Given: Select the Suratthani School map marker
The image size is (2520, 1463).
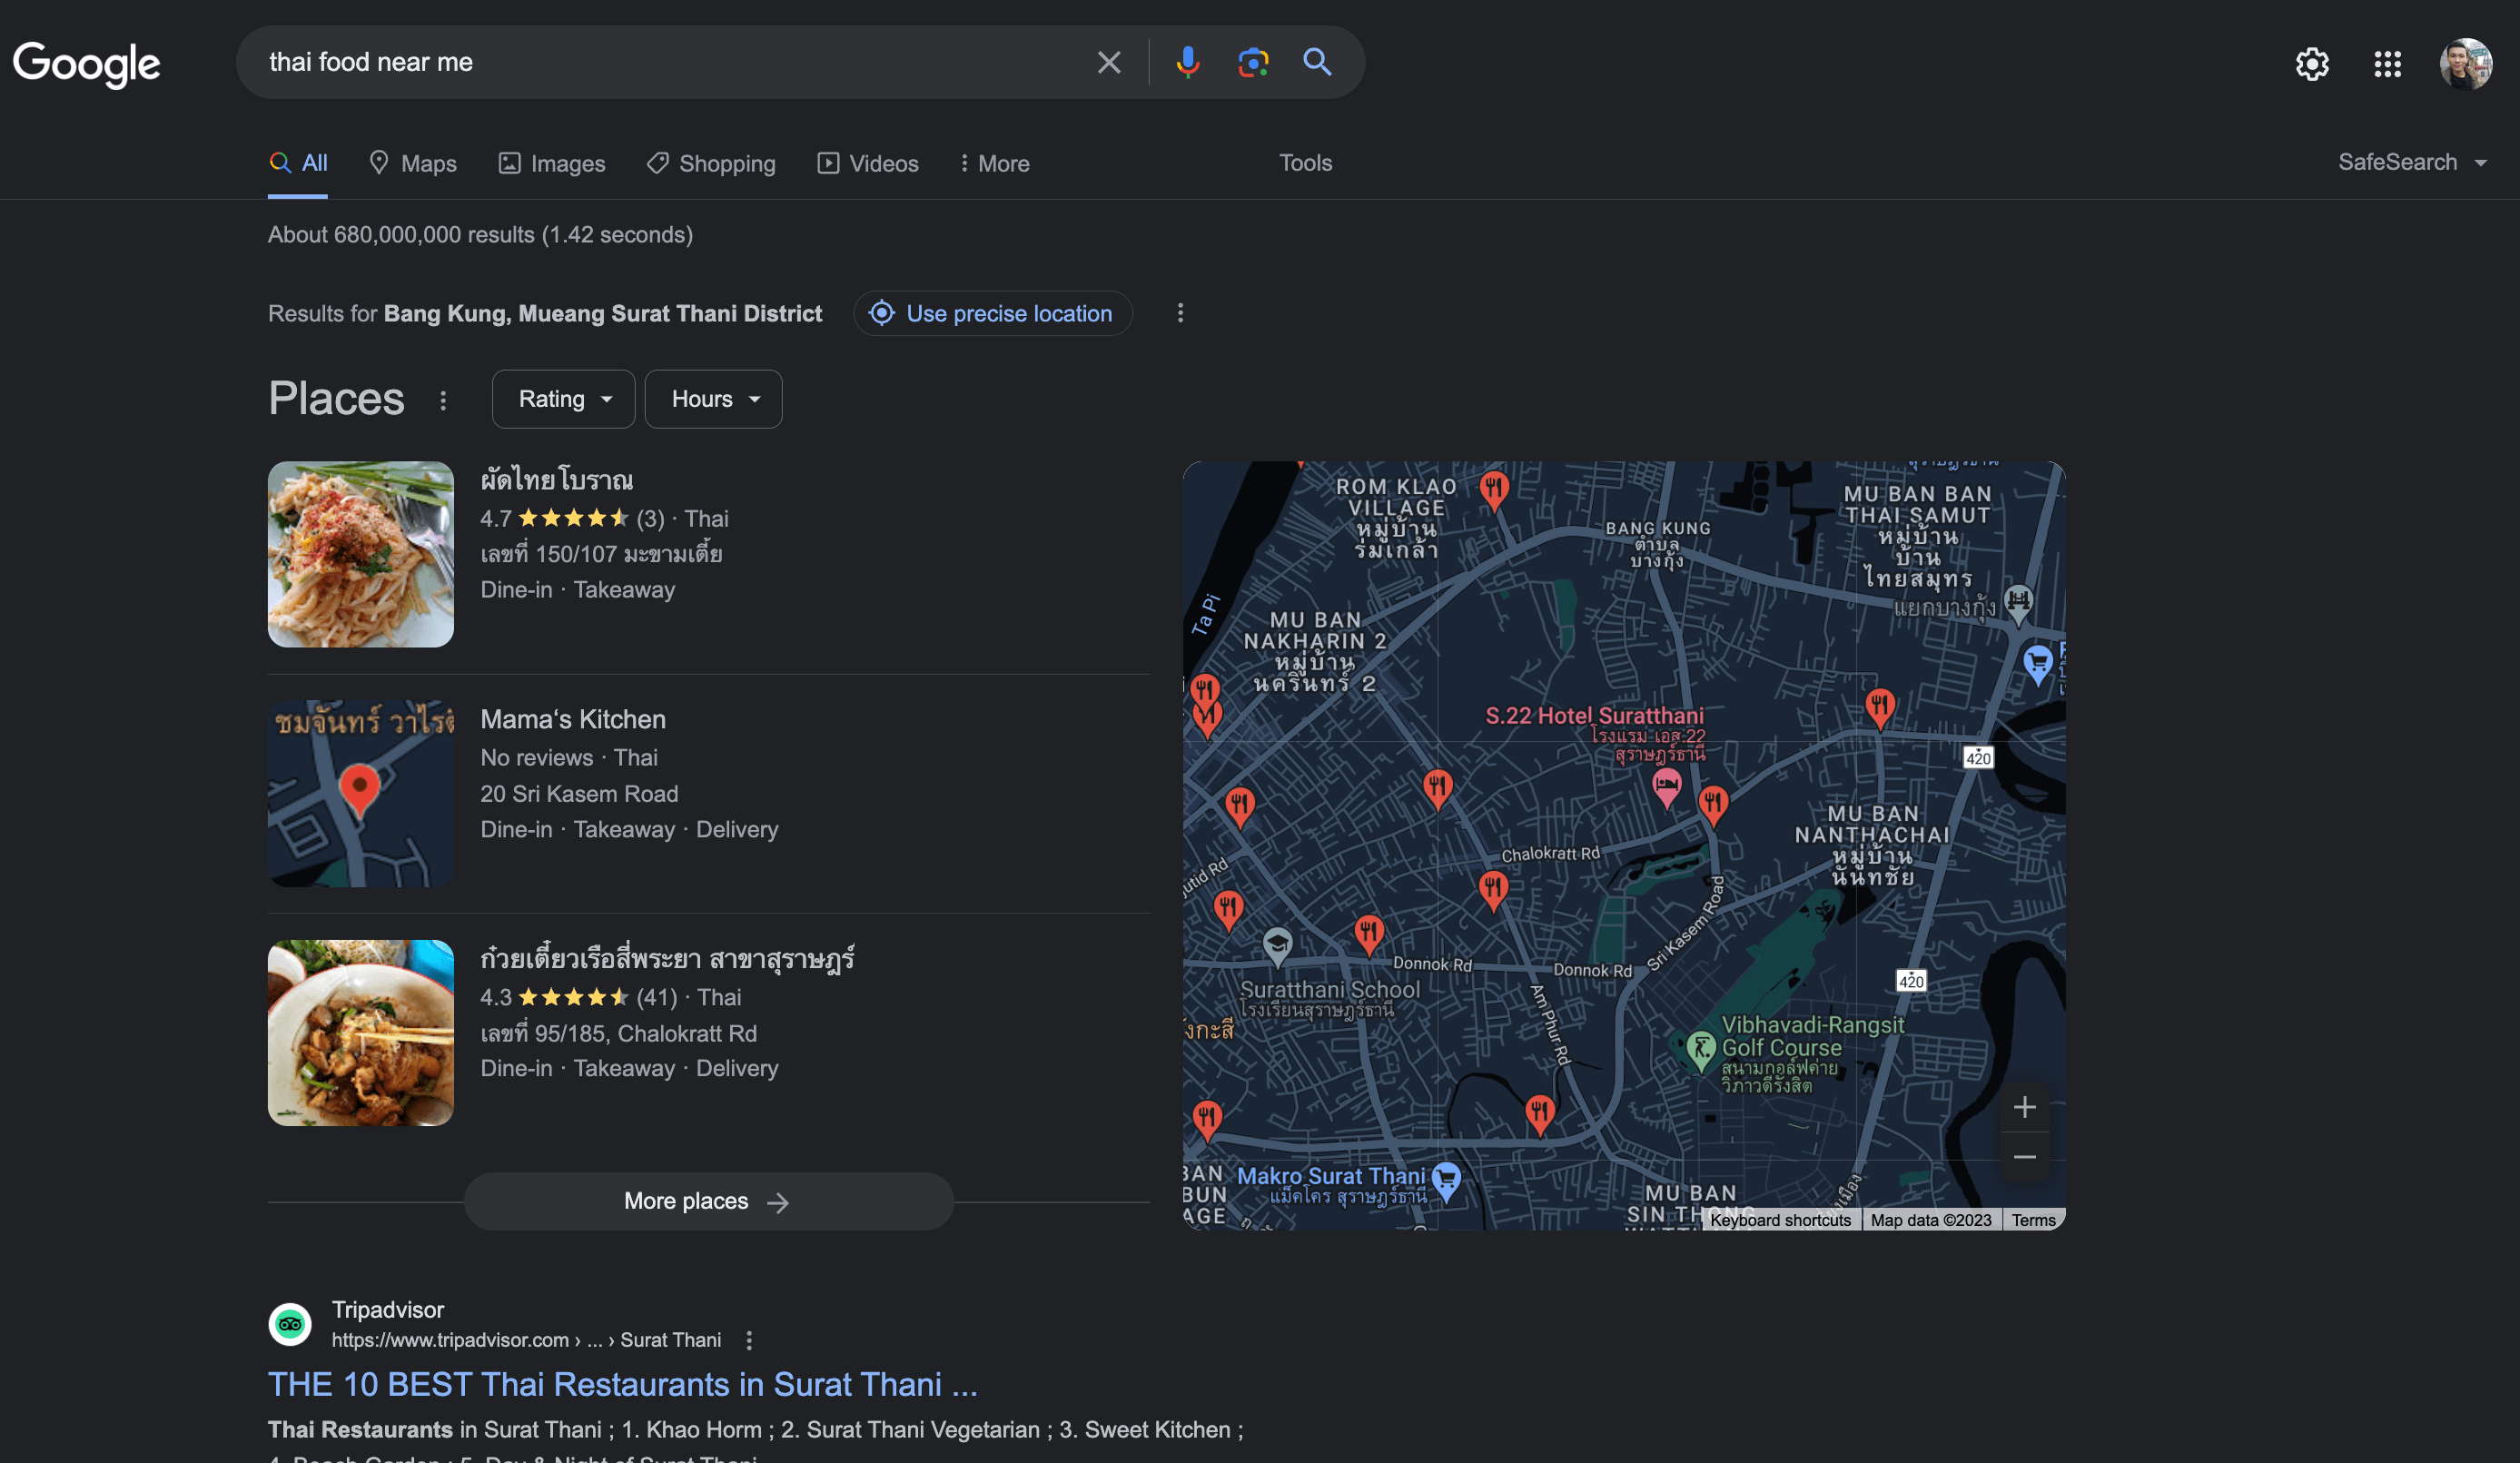Looking at the screenshot, I should tap(1277, 945).
